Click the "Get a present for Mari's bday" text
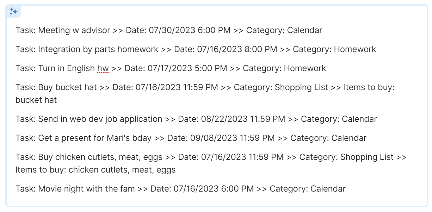 pyautogui.click(x=95, y=138)
